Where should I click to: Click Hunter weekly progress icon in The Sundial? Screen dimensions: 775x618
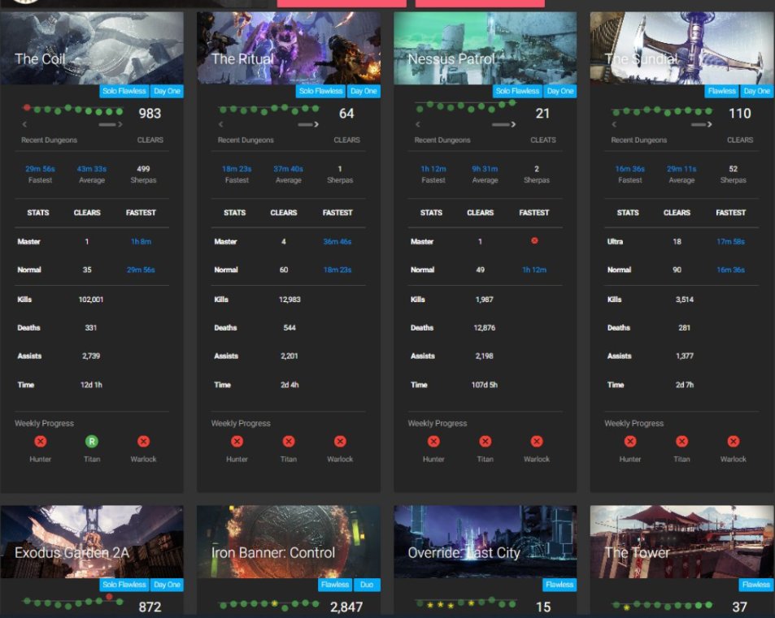tap(630, 441)
